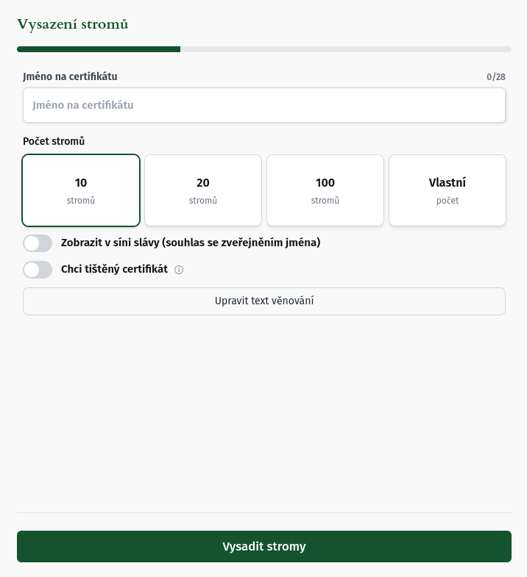Click the 0/28 character counter
The image size is (527, 577).
tap(496, 77)
